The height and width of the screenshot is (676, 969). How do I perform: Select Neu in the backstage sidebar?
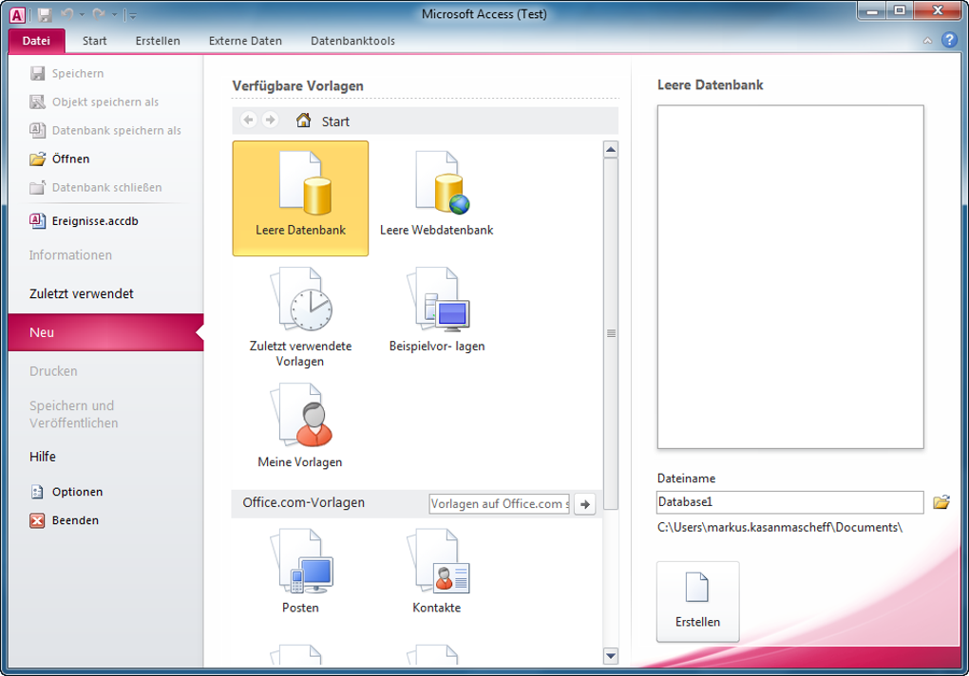click(x=105, y=332)
